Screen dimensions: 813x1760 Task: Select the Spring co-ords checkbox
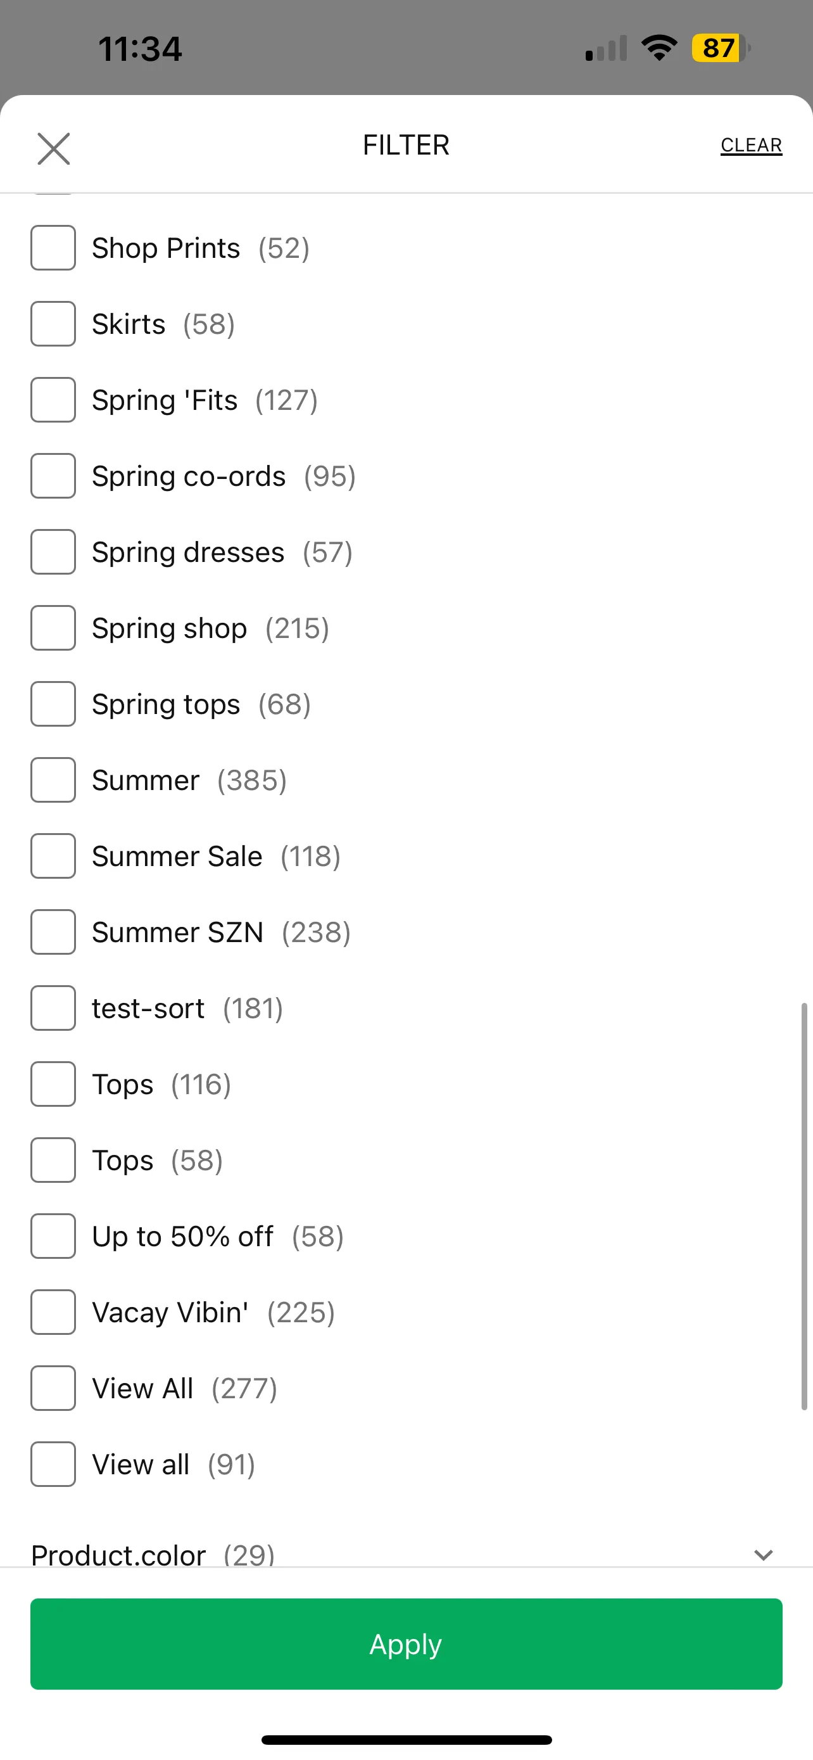click(53, 476)
